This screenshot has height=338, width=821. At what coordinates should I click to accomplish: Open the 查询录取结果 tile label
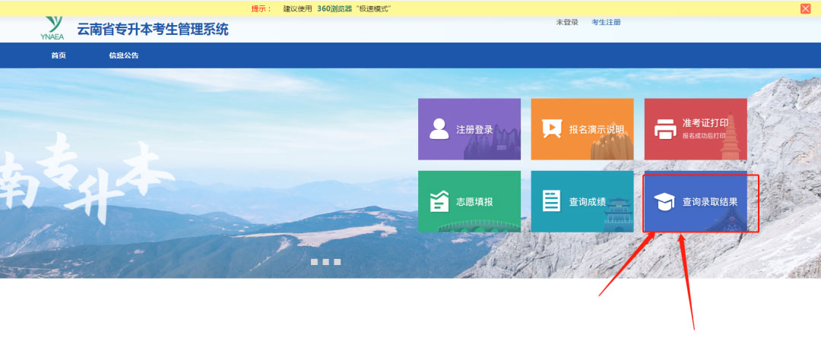(710, 203)
